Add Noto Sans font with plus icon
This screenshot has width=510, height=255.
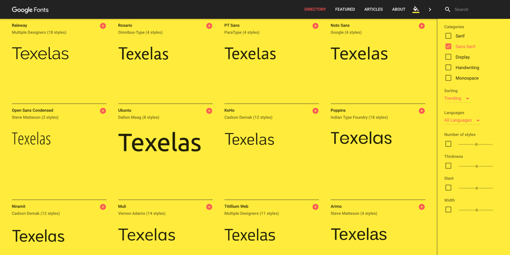[422, 26]
